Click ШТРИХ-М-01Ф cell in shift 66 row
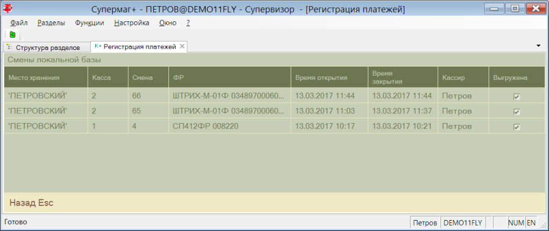This screenshot has height=231, width=549. point(230,96)
